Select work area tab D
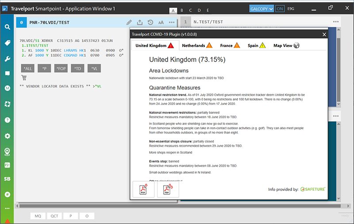 click(x=199, y=10)
